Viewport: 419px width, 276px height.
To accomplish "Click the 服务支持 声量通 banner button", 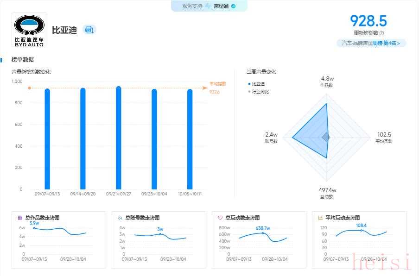I will pyautogui.click(x=209, y=6).
